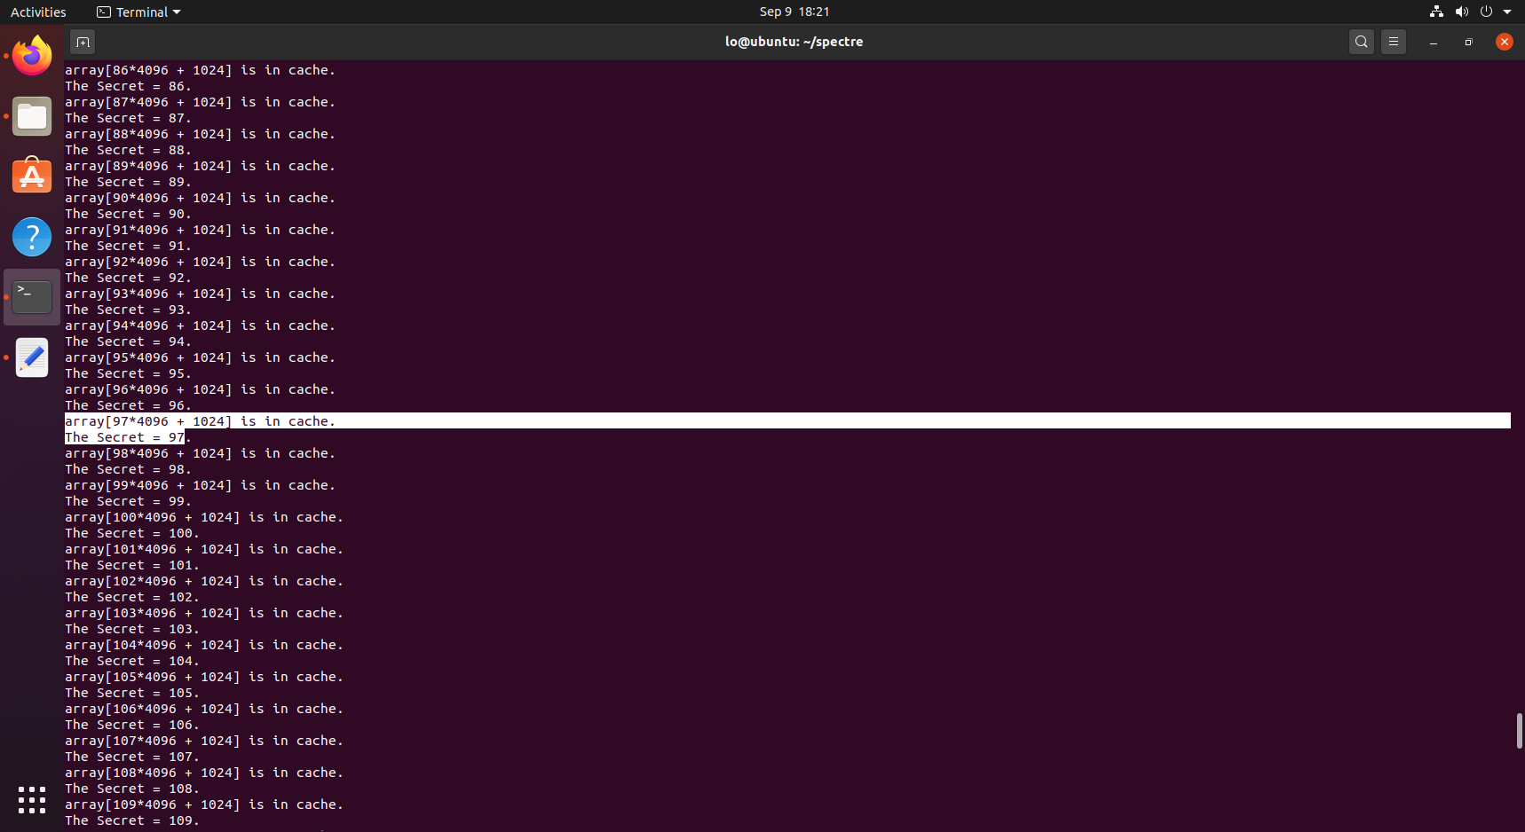The height and width of the screenshot is (832, 1525).
Task: Click 'array[102*4096 + 1024] is in cache.'
Action: point(204,581)
